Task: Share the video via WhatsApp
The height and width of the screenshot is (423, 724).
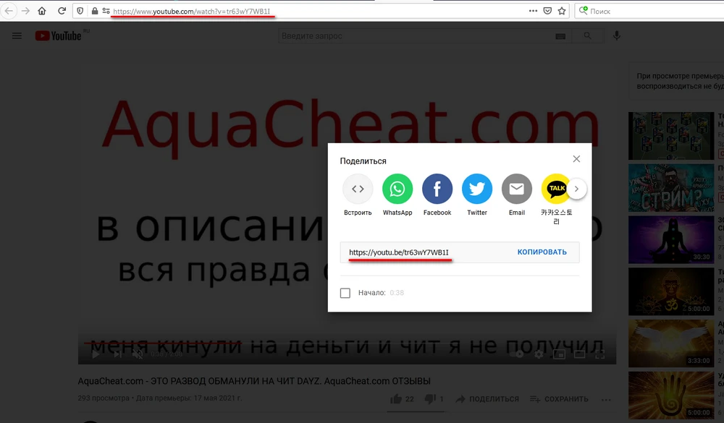Action: (397, 190)
